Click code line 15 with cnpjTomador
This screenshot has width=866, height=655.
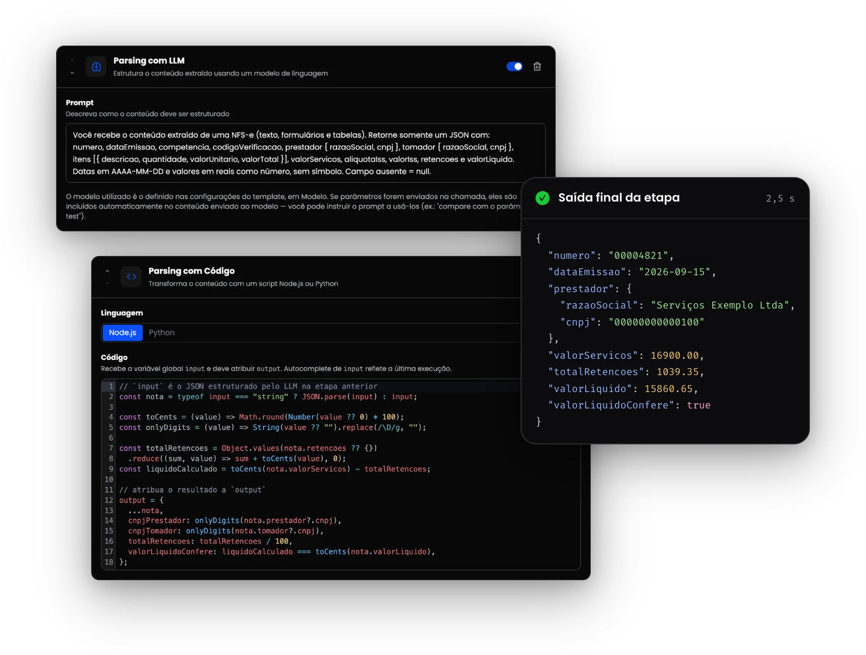(226, 531)
